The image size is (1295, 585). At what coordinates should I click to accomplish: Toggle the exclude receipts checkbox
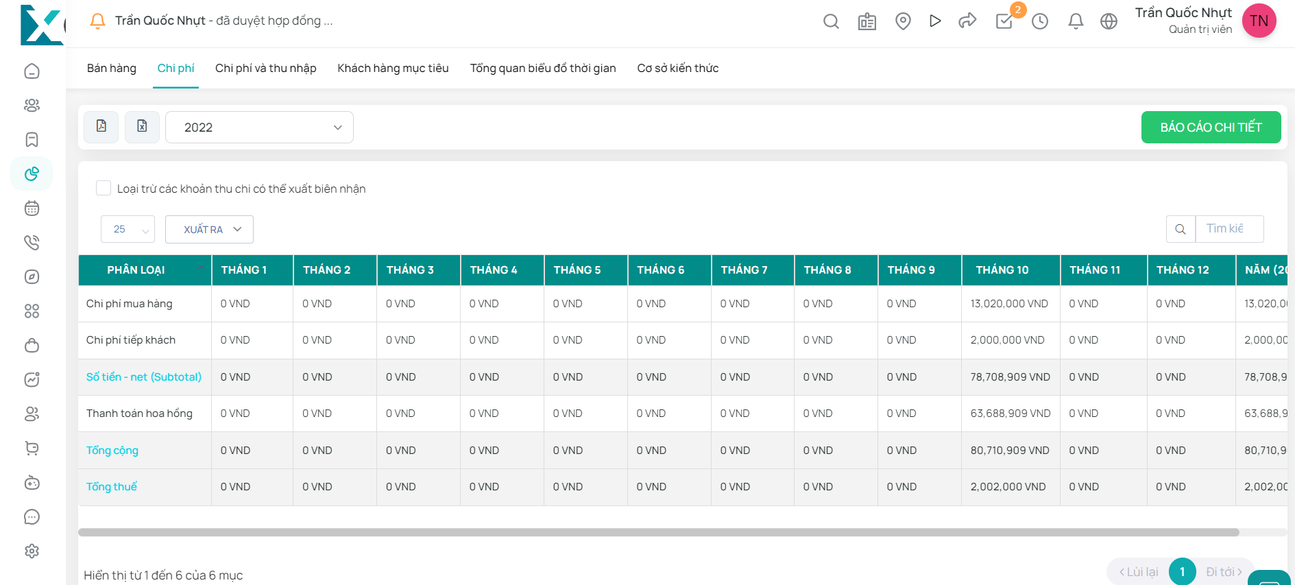pyautogui.click(x=104, y=188)
